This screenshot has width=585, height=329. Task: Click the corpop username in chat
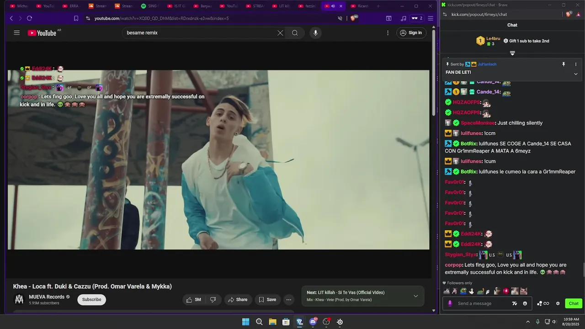coord(453,265)
